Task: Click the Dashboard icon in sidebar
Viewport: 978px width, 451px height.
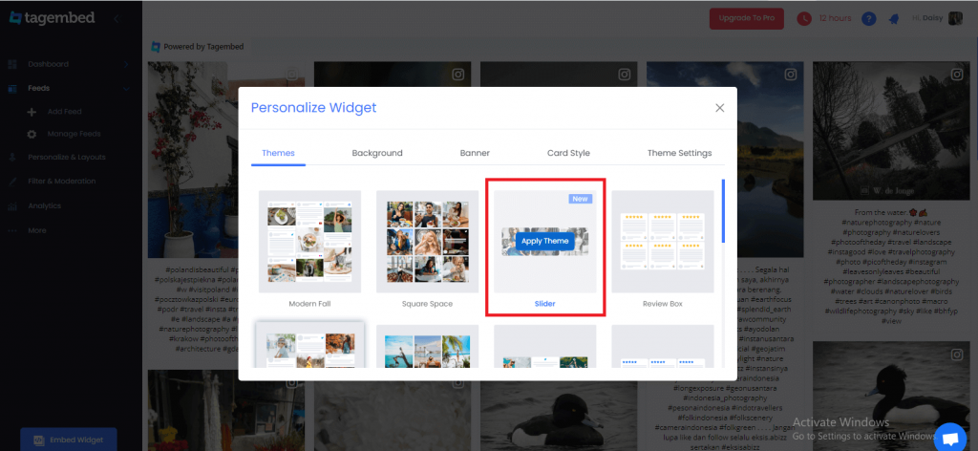Action: (11, 64)
